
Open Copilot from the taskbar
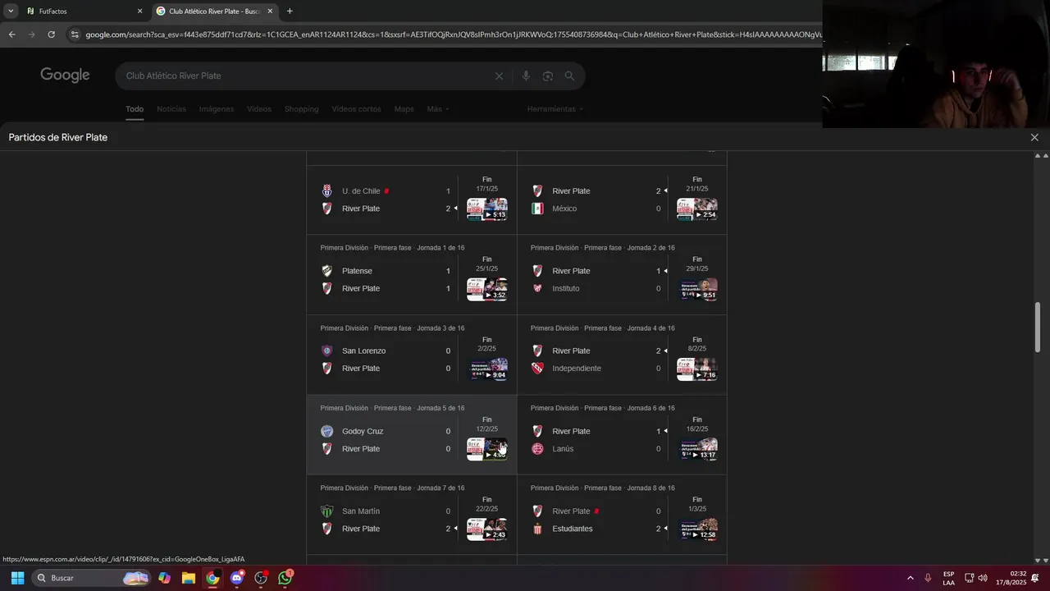pyautogui.click(x=165, y=578)
